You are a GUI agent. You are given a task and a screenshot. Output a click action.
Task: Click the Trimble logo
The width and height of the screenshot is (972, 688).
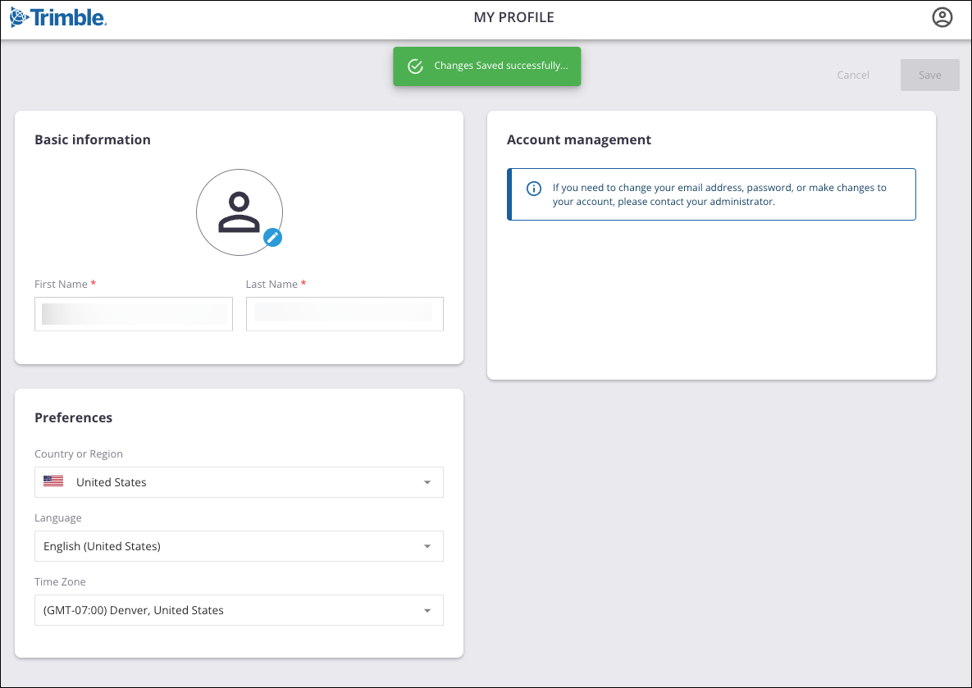coord(57,16)
